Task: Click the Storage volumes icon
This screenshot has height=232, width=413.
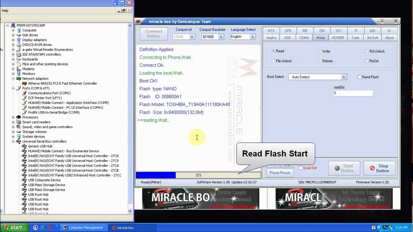Action: pos(19,132)
